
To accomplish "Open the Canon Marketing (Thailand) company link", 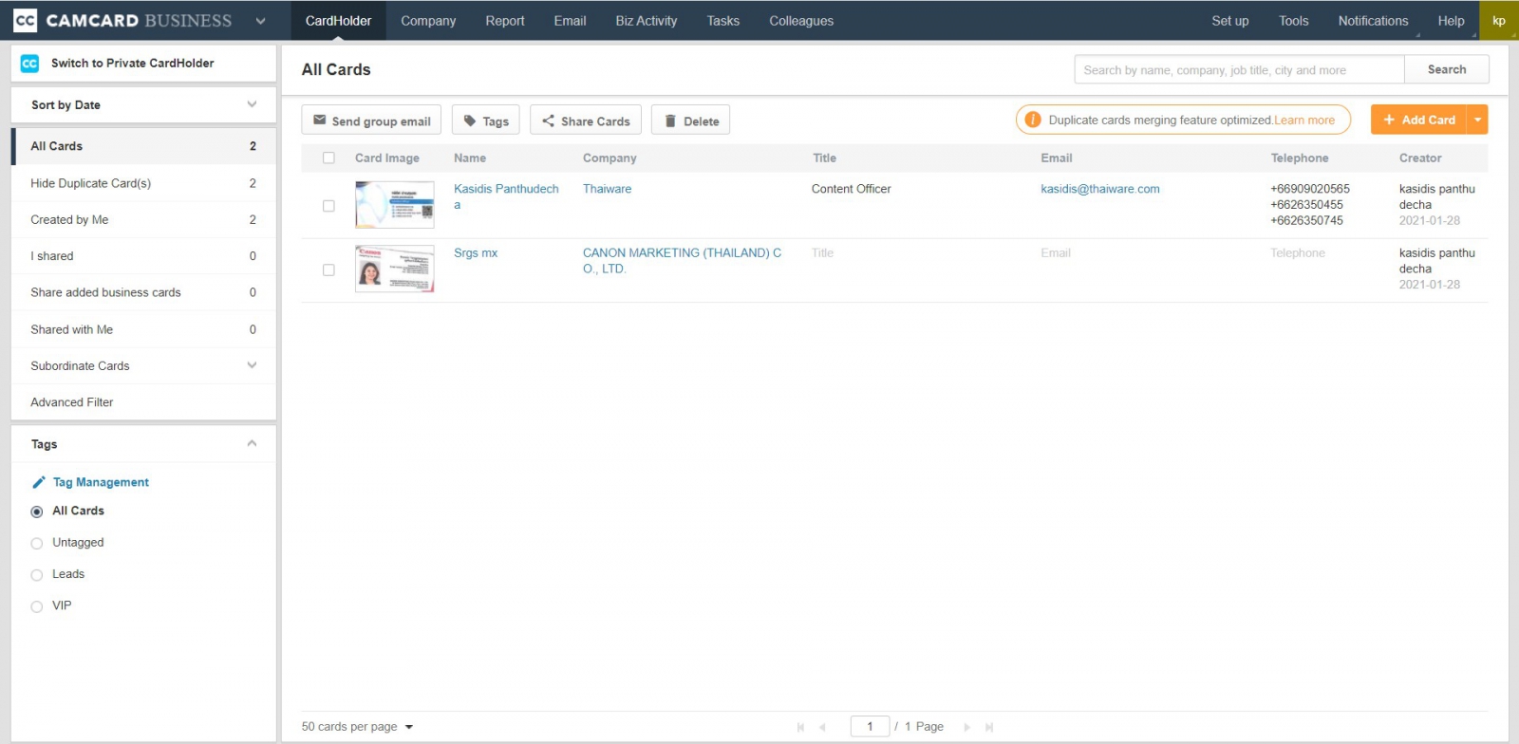I will [682, 261].
